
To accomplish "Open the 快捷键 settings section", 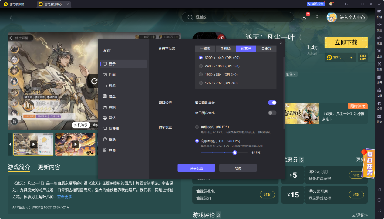I will [x=123, y=129].
